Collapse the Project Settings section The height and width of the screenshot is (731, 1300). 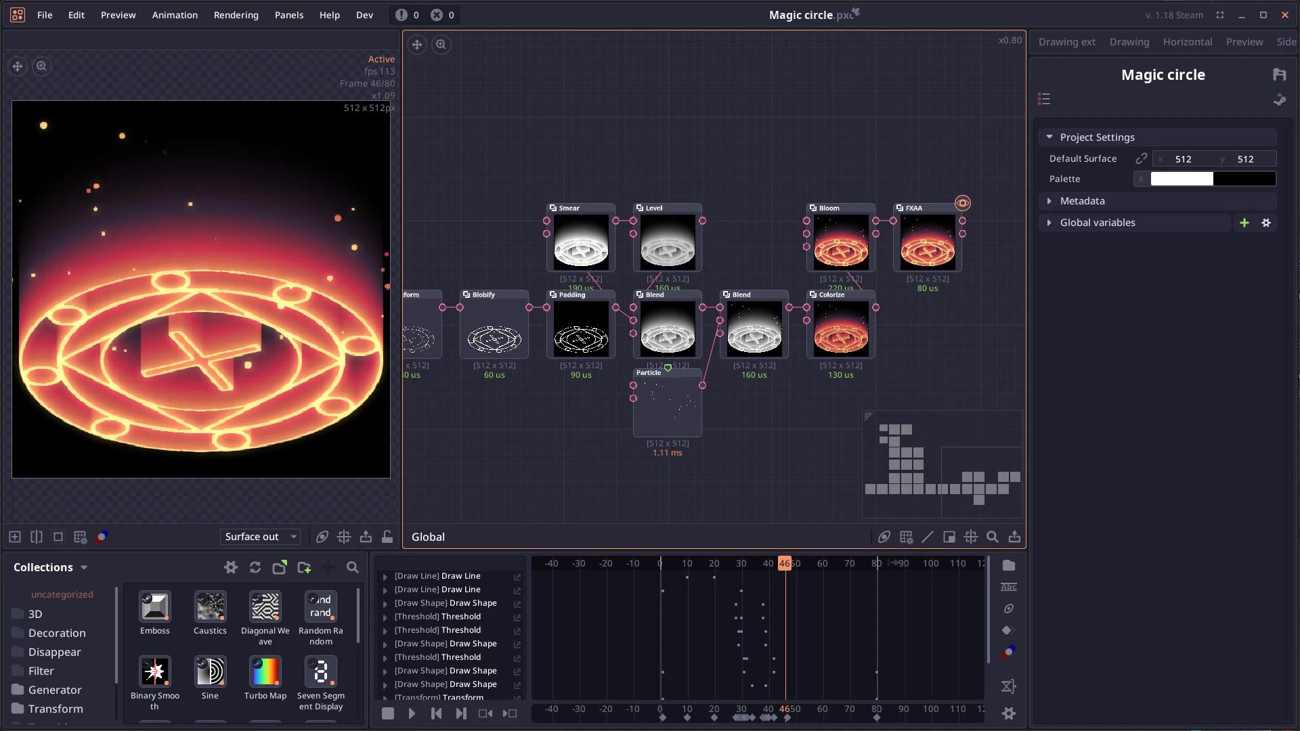click(1051, 137)
